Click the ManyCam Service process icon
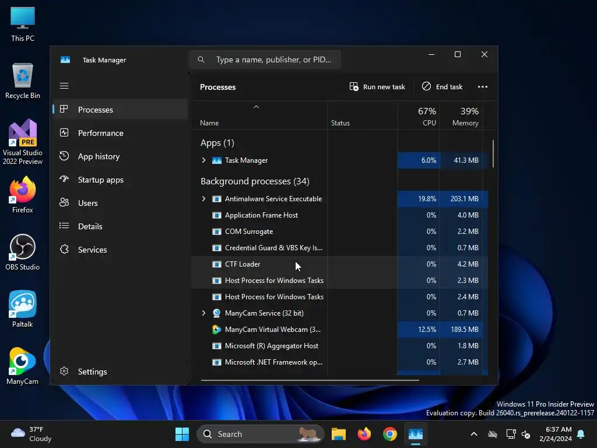Screen dimensions: 597x448 coord(217,313)
